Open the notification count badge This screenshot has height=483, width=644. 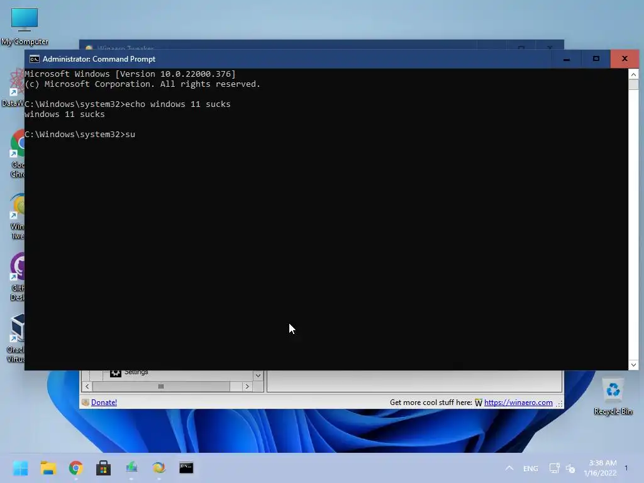[x=626, y=468]
